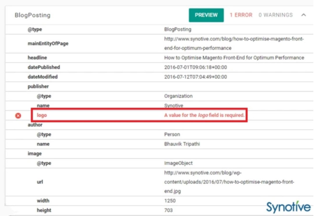This screenshot has width=317, height=216.
Task: Select the 1 ERROR indicator
Action: point(241,15)
